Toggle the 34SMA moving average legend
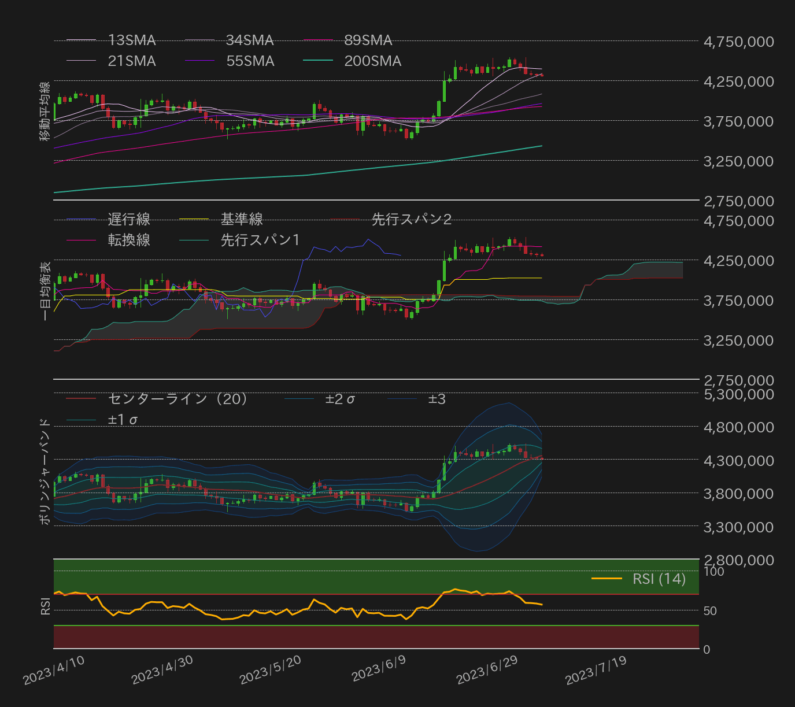The width and height of the screenshot is (795, 707). pyautogui.click(x=249, y=40)
